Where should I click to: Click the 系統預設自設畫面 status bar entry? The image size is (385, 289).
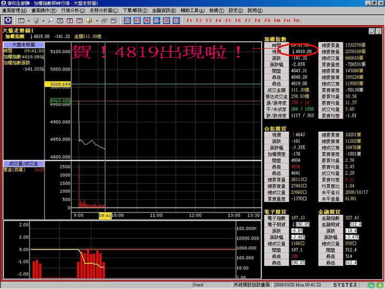click(251, 285)
